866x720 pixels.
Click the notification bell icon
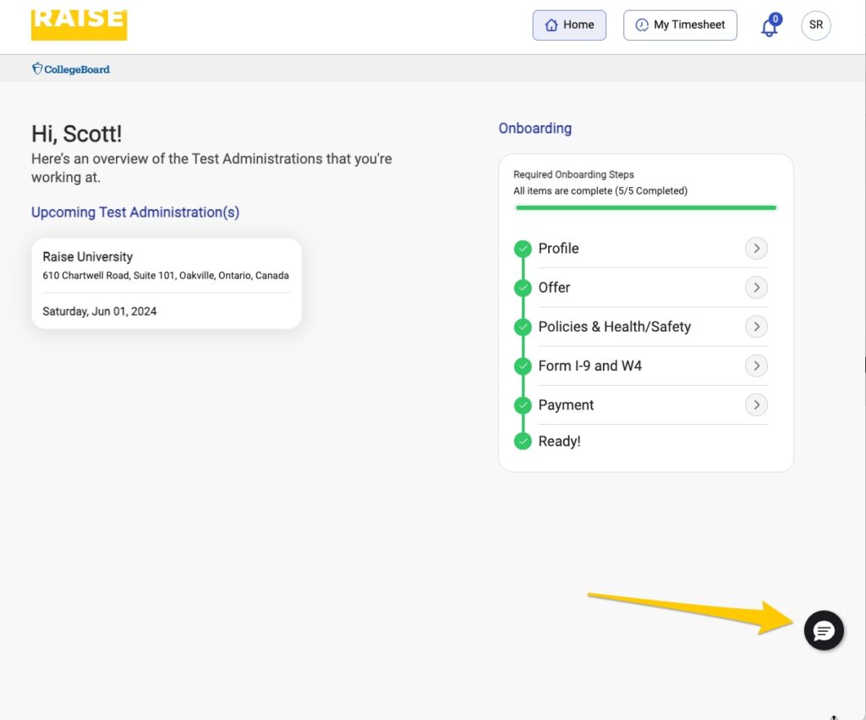click(x=769, y=26)
